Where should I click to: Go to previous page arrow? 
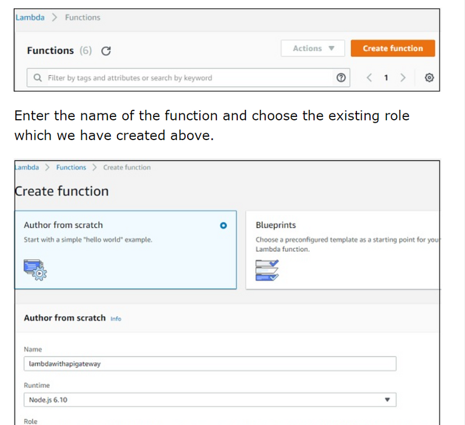tap(369, 78)
